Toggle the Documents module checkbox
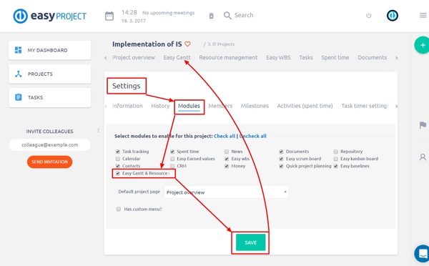This screenshot has height=266, width=429. click(x=281, y=152)
